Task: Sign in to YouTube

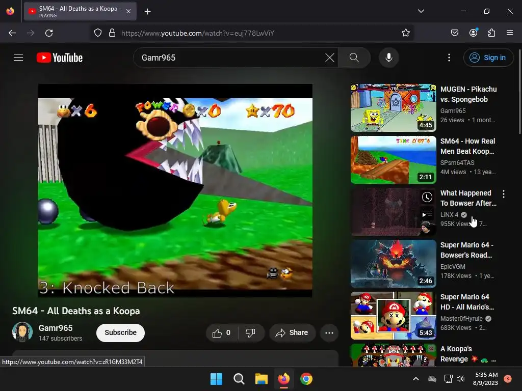Action: click(488, 58)
